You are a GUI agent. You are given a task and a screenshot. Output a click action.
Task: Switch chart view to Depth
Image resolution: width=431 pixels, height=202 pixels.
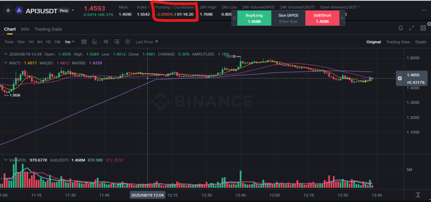(x=421, y=42)
